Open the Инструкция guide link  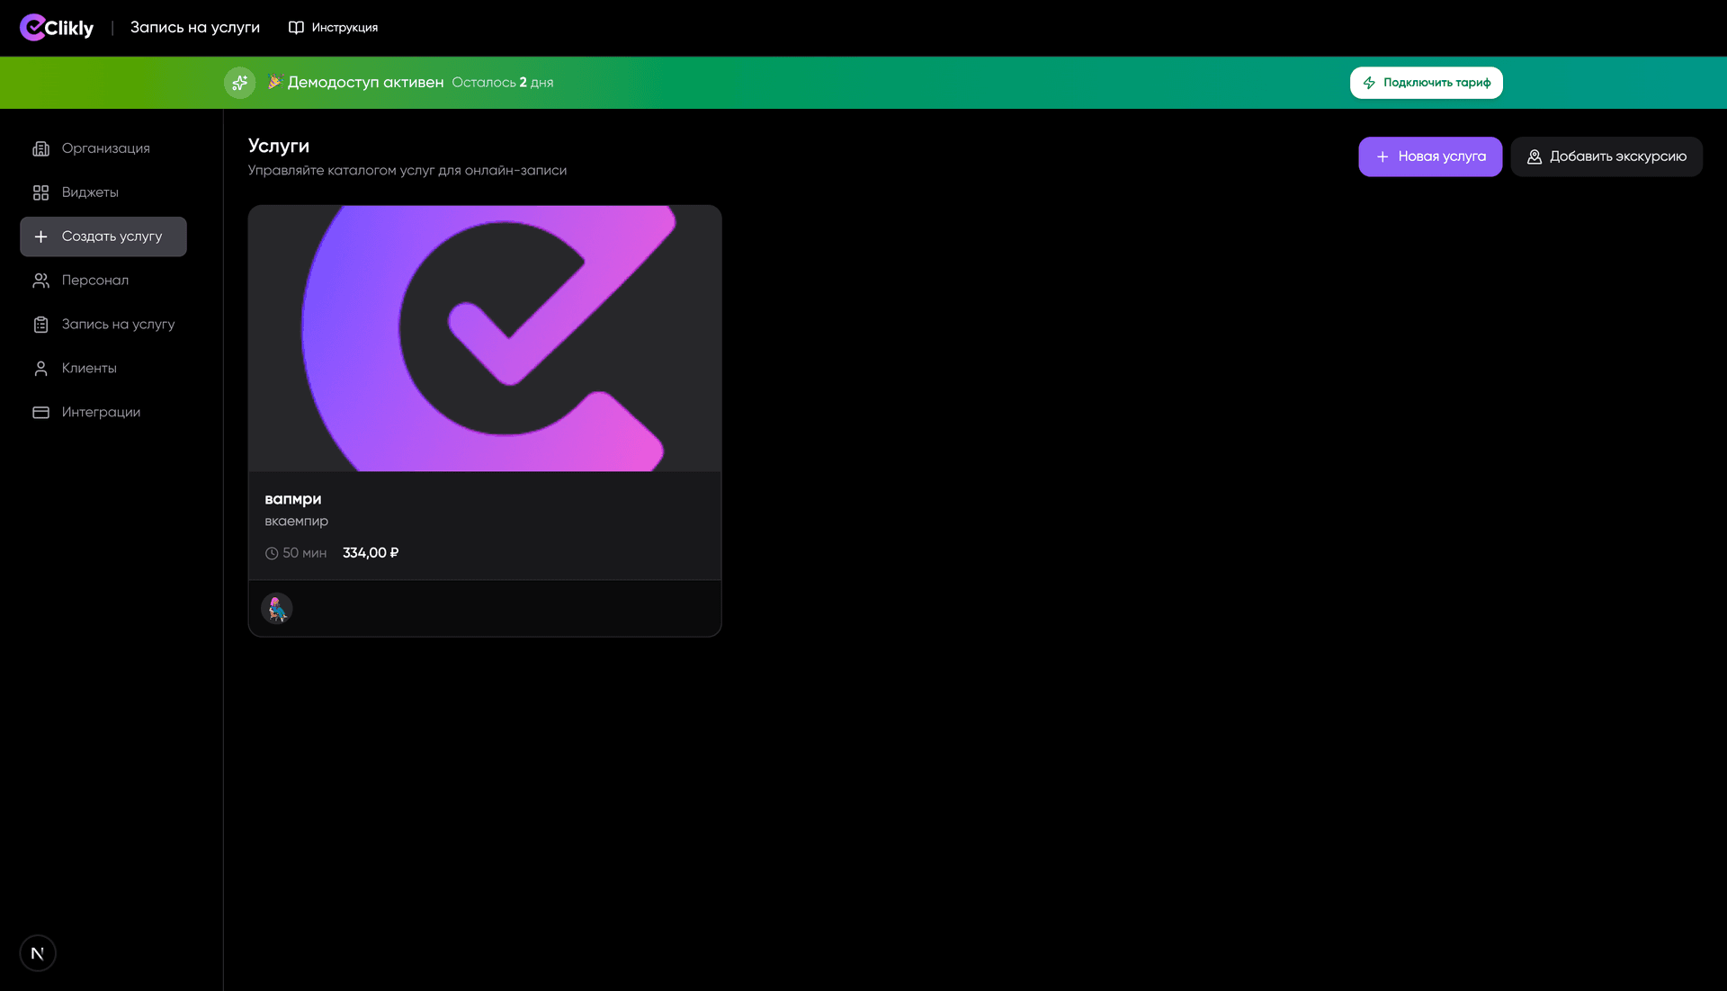tap(333, 28)
